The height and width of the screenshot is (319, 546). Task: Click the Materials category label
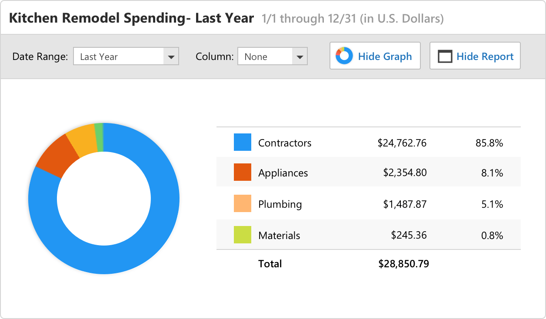279,235
